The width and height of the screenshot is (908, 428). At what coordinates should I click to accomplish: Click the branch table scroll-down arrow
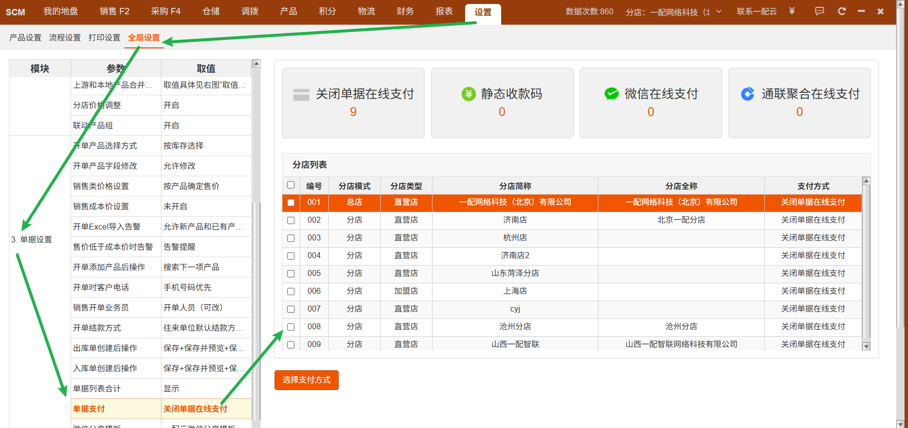[x=866, y=346]
